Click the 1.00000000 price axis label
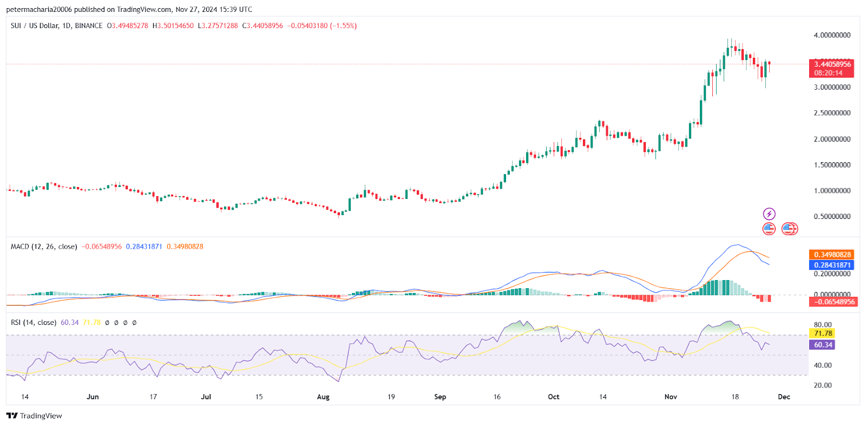Viewport: 866px width, 426px height. point(832,191)
